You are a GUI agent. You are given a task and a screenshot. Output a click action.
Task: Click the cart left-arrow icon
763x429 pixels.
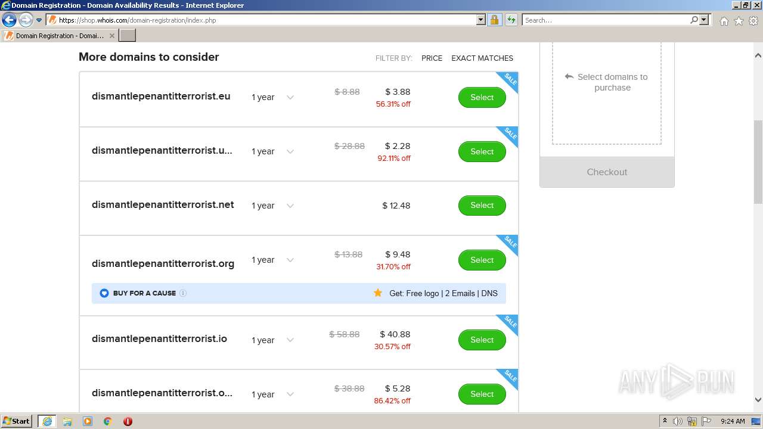[569, 76]
